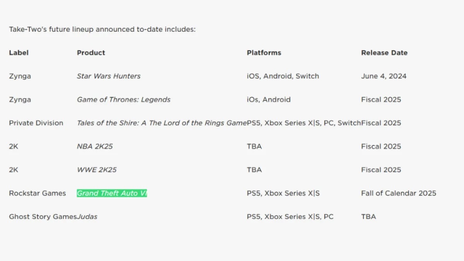Viewport: 464px width, 261px height.
Task: Select the Judas product name
Action: click(87, 217)
